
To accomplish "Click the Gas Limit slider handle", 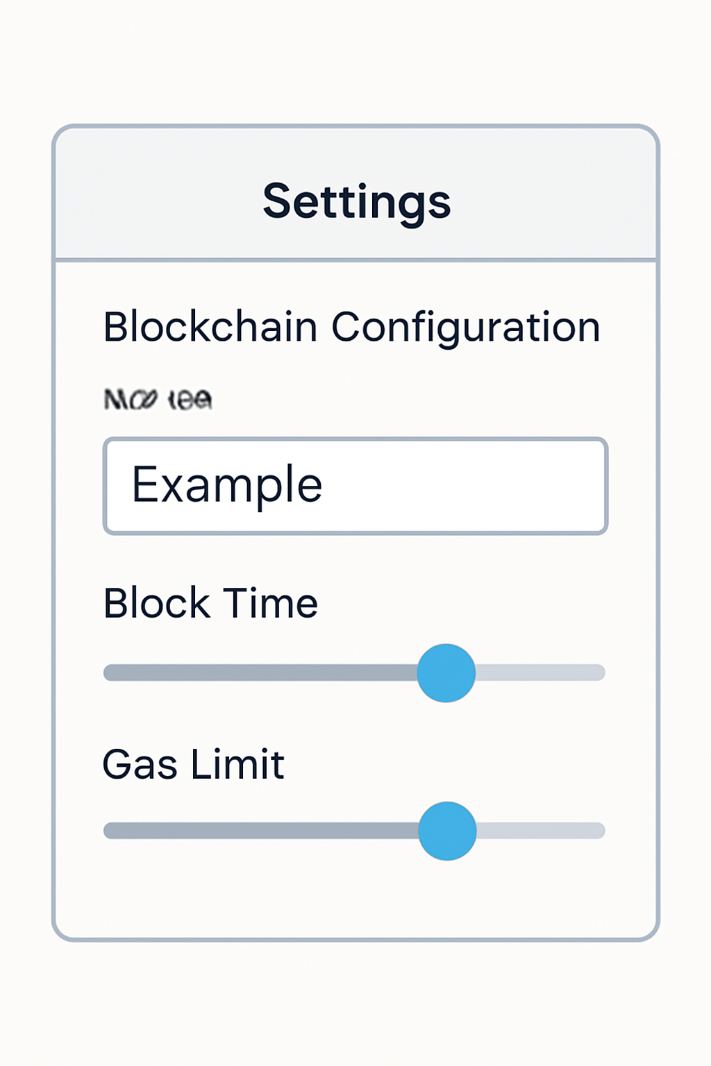I will click(448, 831).
